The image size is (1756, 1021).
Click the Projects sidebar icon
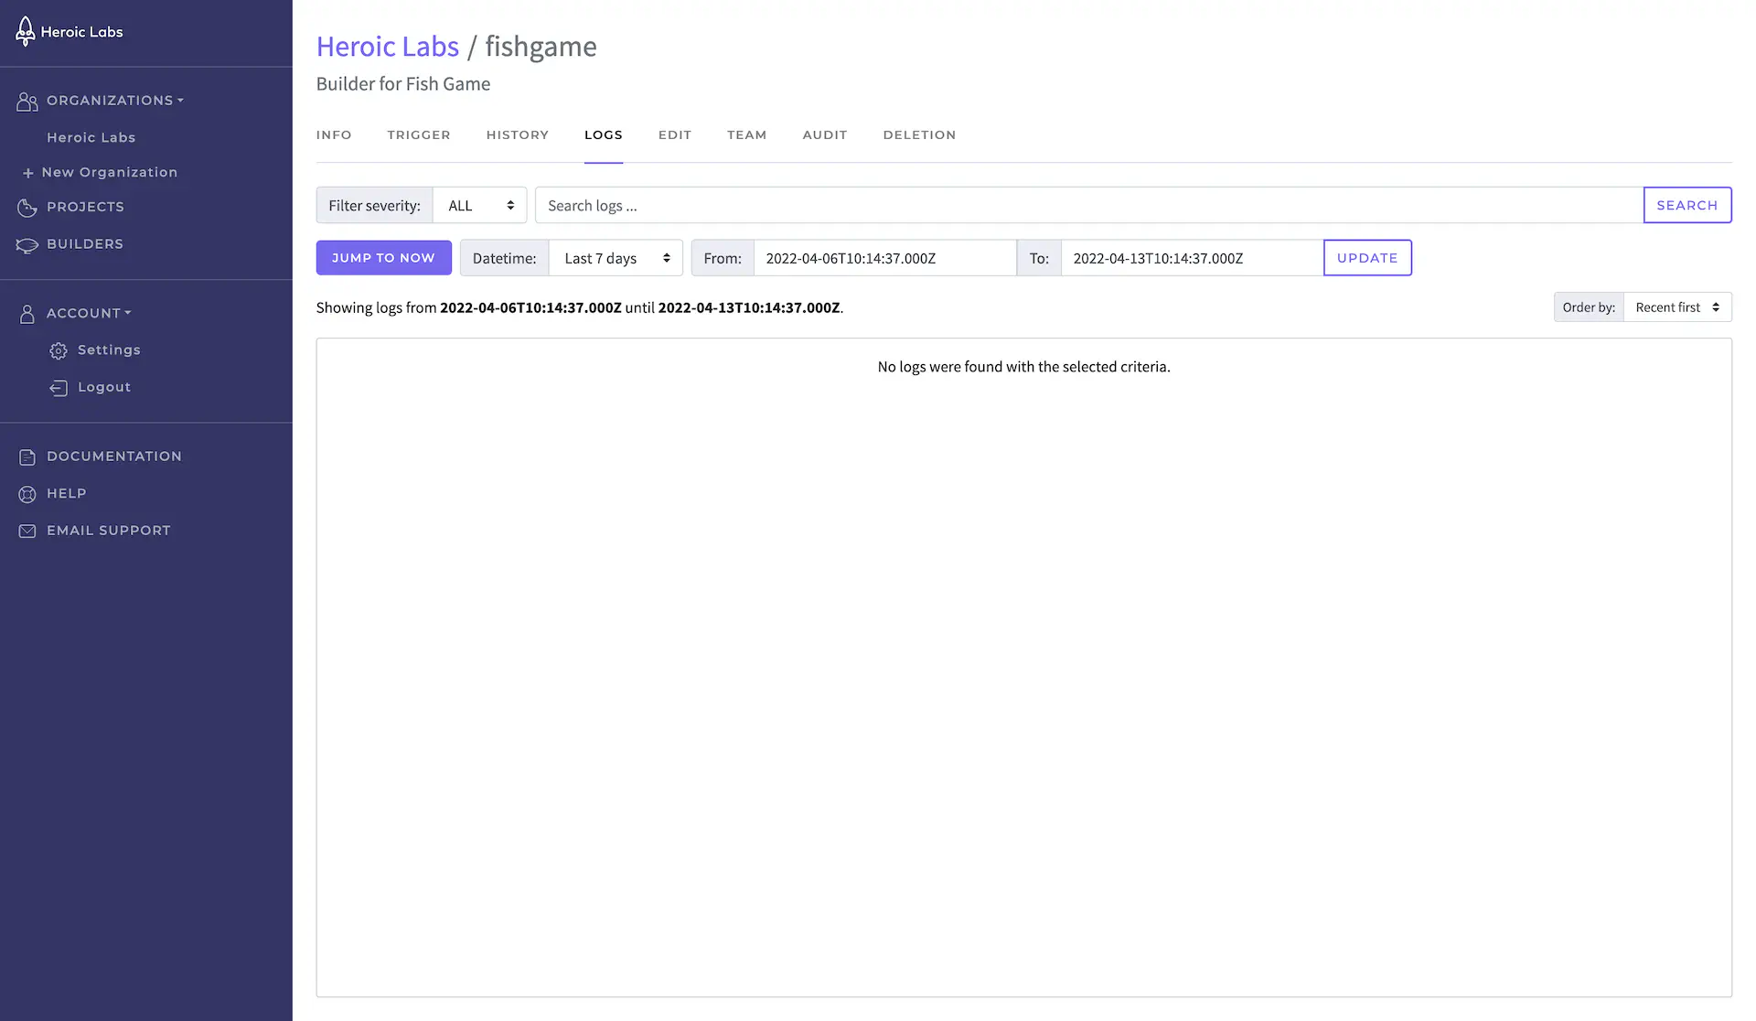click(26, 207)
